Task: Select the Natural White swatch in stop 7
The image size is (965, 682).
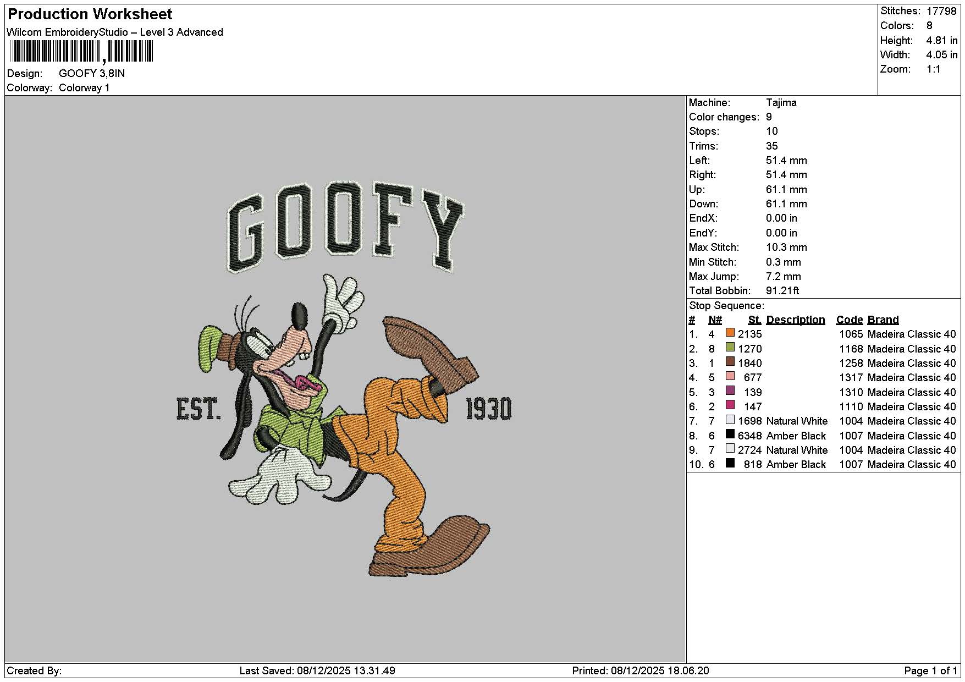Action: pos(730,420)
